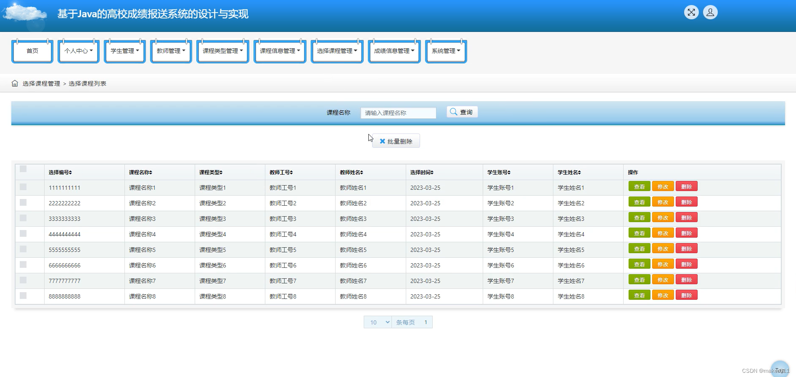Edit the row 课程名称2
The width and height of the screenshot is (796, 377).
(x=663, y=202)
